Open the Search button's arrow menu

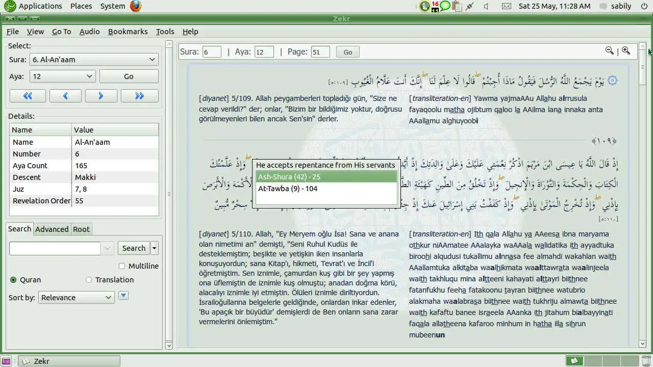coord(155,248)
